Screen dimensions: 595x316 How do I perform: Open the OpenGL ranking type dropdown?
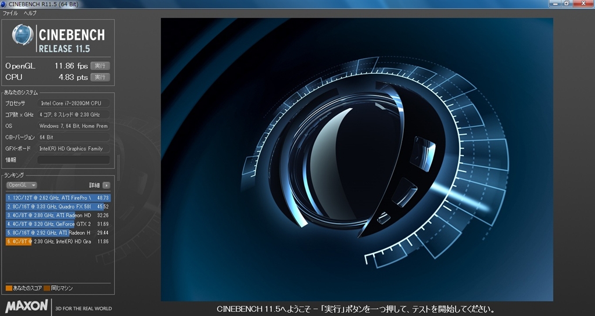click(22, 185)
